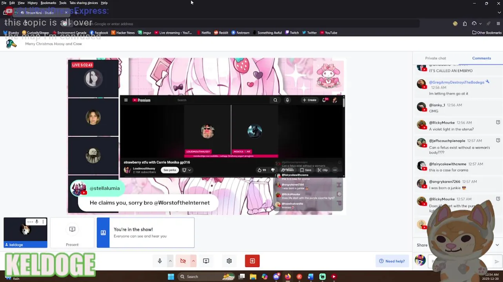Click the Present slot
The image size is (503, 282).
pos(72,233)
